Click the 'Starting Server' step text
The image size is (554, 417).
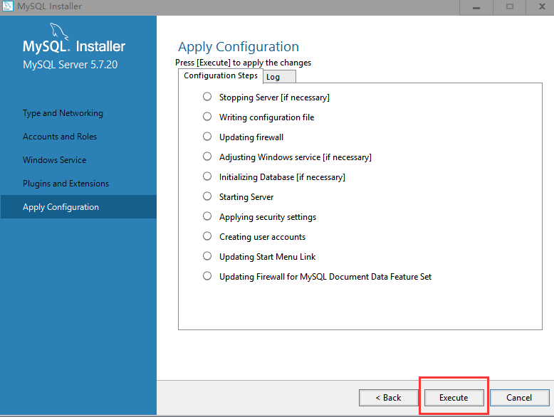(x=246, y=197)
